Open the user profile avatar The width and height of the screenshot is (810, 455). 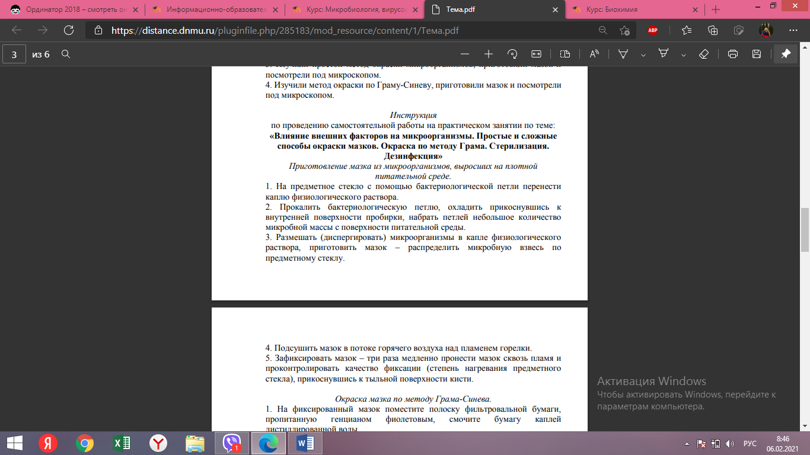766,31
